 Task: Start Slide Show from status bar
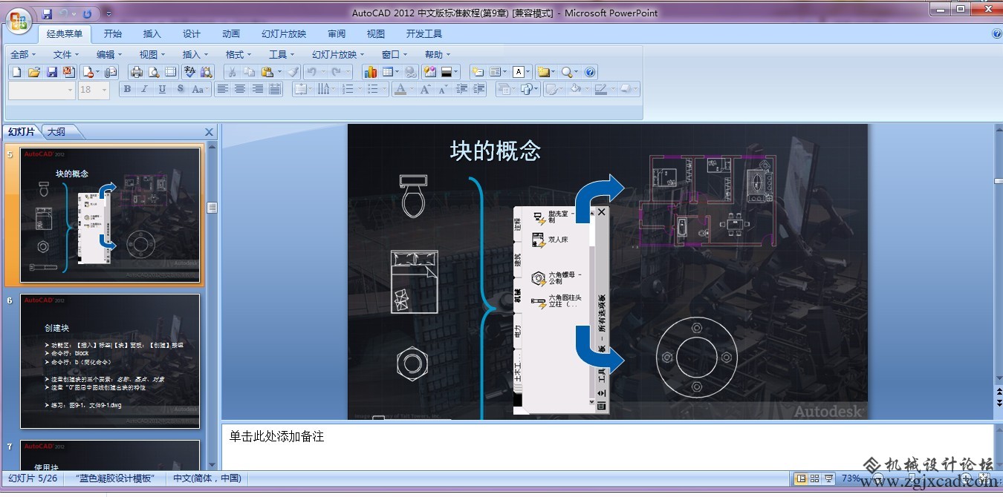coord(829,478)
